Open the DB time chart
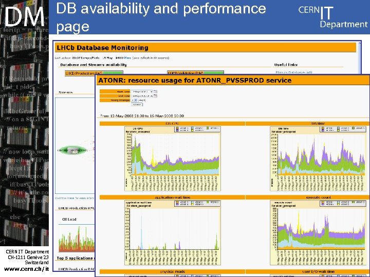The height and width of the screenshot is (277, 370). 318,159
